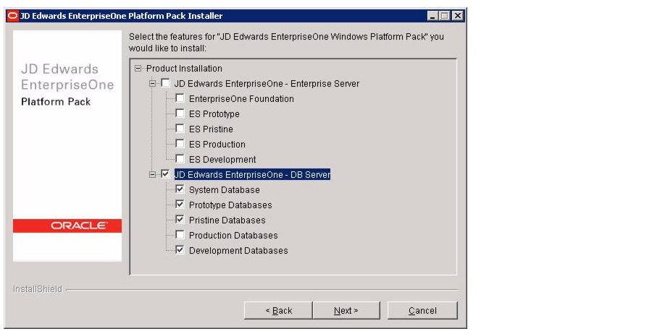This screenshot has height=334, width=652.
Task: Uncheck the DB Server parent checkbox
Action: tap(165, 174)
